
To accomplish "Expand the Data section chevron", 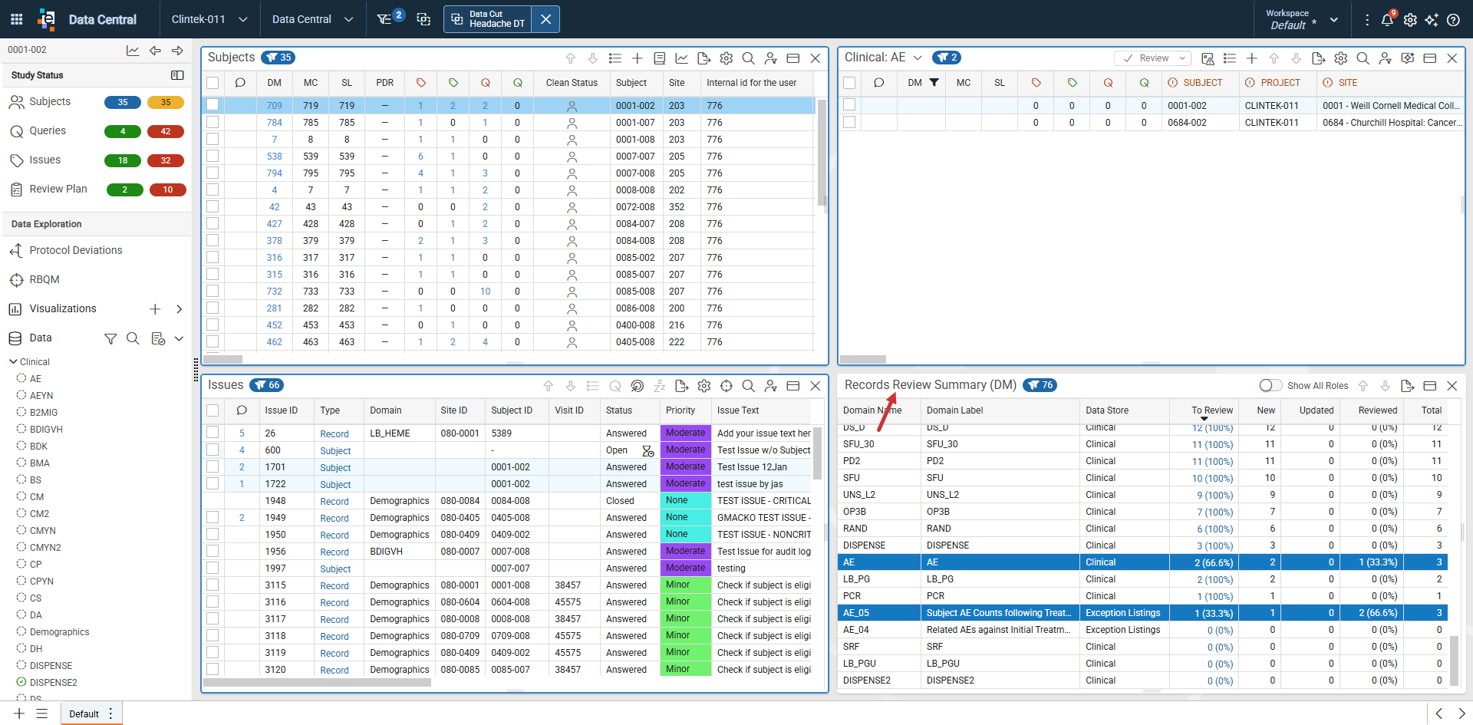I will tap(179, 338).
